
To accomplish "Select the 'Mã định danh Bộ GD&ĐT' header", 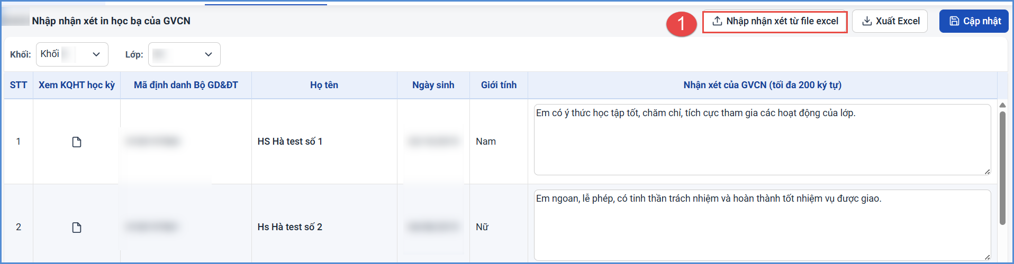I will coord(186,85).
